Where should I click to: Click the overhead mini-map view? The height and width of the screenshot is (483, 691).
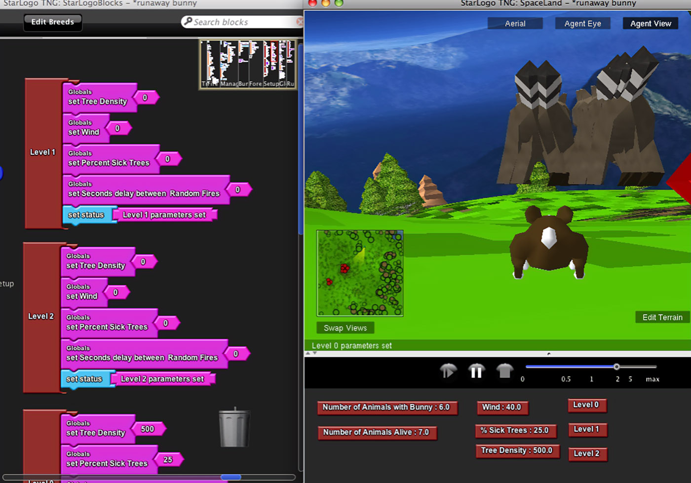click(360, 273)
